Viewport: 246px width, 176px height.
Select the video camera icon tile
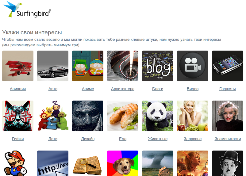(x=193, y=66)
